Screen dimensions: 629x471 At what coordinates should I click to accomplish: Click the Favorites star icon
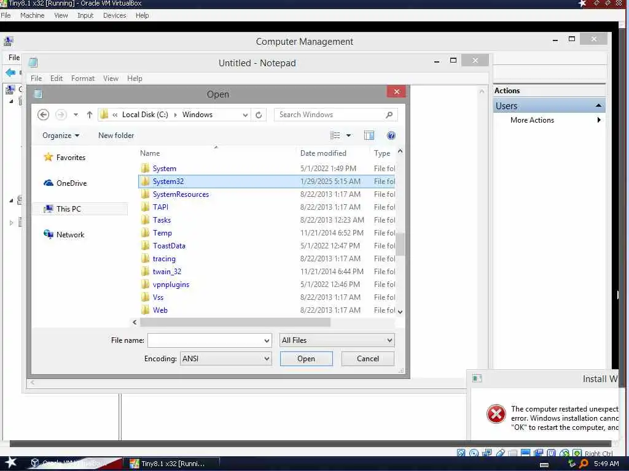point(48,157)
